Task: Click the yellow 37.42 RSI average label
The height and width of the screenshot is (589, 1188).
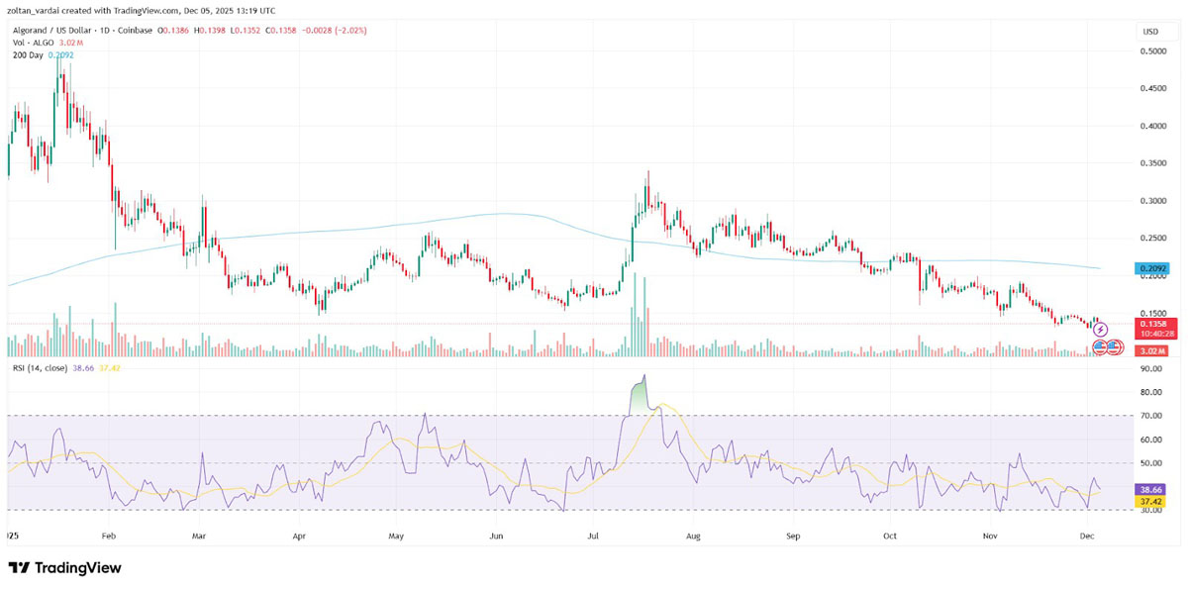Action: click(1153, 501)
